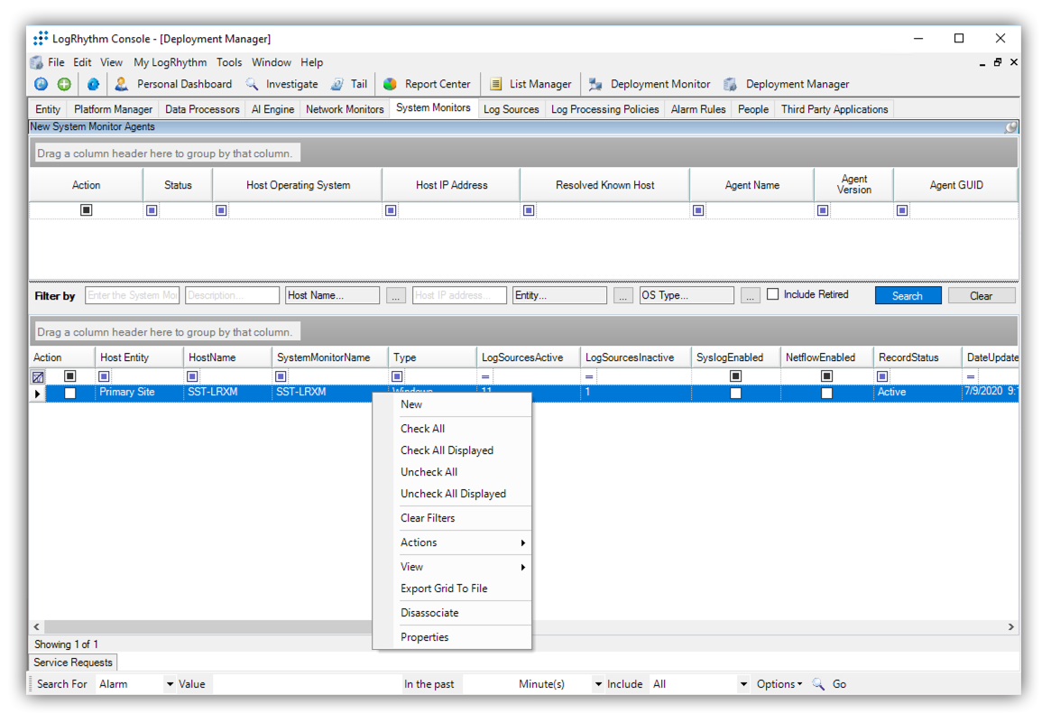The width and height of the screenshot is (1051, 723).
Task: Check the Action box for SST-LRXM row
Action: tap(70, 393)
